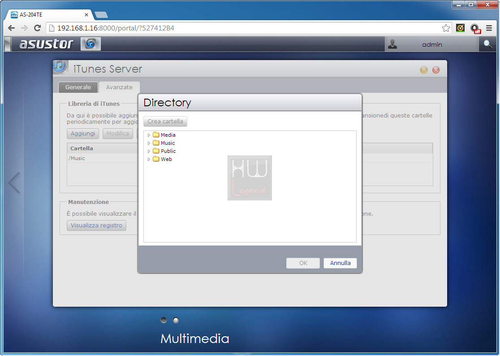Viewport: 500px width, 356px height.
Task: Select the Media folder label
Action: (168, 135)
